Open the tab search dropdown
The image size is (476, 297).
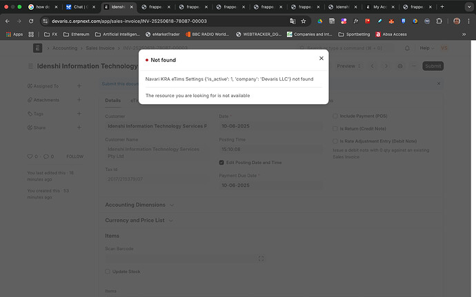(469, 7)
